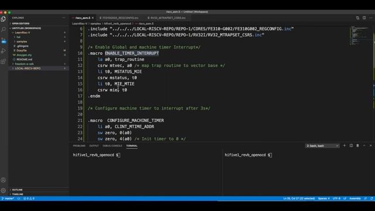Switch to RV32_MTRAPSET_CSRS.inc tab
The image size is (375, 211).
click(166, 18)
